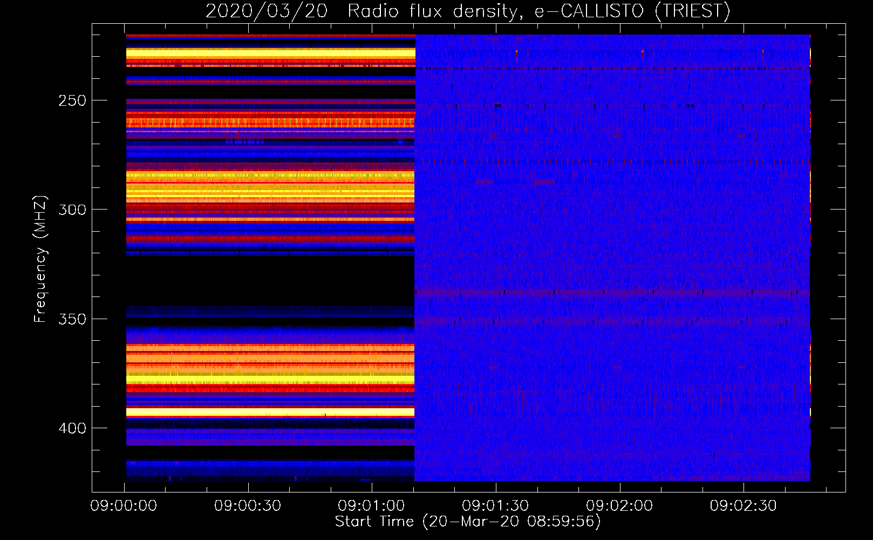Click the 09:02:00 time tick label
Screen dimensions: 873x540
click(x=619, y=506)
